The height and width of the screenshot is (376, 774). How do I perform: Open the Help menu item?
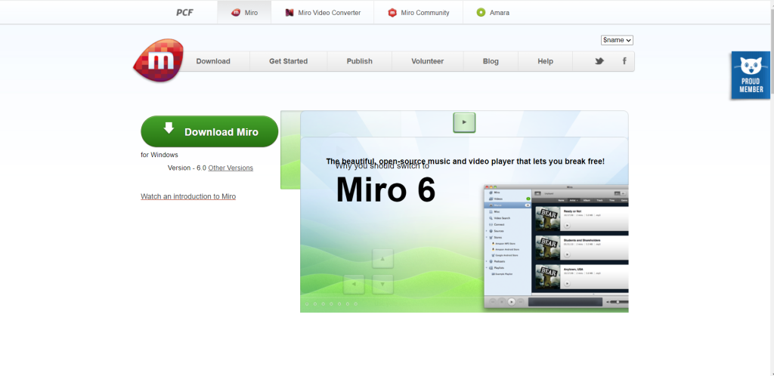tap(546, 61)
